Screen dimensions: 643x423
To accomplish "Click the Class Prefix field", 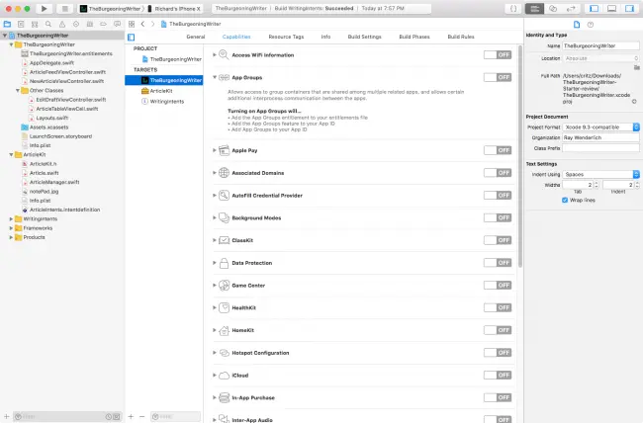I will click(x=600, y=148).
